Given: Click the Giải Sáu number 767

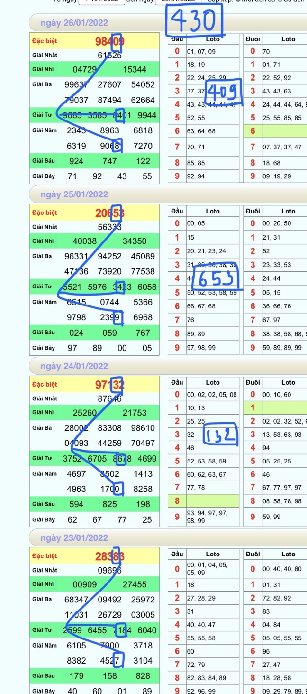Looking at the screenshot, I should (x=143, y=333).
